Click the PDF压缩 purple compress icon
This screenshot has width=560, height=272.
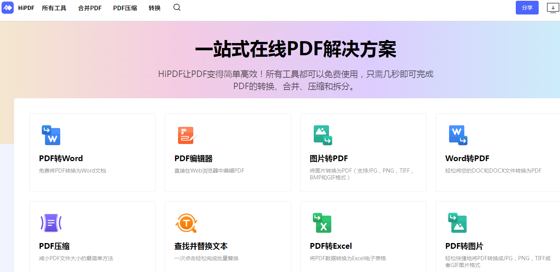pos(51,223)
